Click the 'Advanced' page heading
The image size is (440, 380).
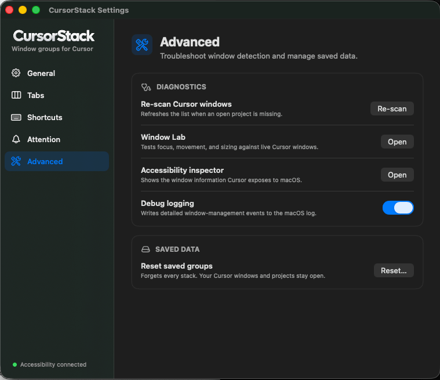click(190, 42)
